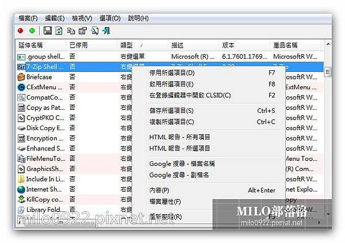Image resolution: width=345 pixels, height=243 pixels.
Task: Click the version cell 6.1.7601.1769...
Action: tap(244, 56)
